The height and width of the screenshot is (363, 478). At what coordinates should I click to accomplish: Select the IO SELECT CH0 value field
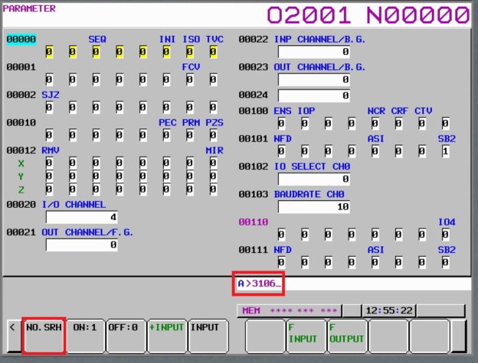[314, 179]
